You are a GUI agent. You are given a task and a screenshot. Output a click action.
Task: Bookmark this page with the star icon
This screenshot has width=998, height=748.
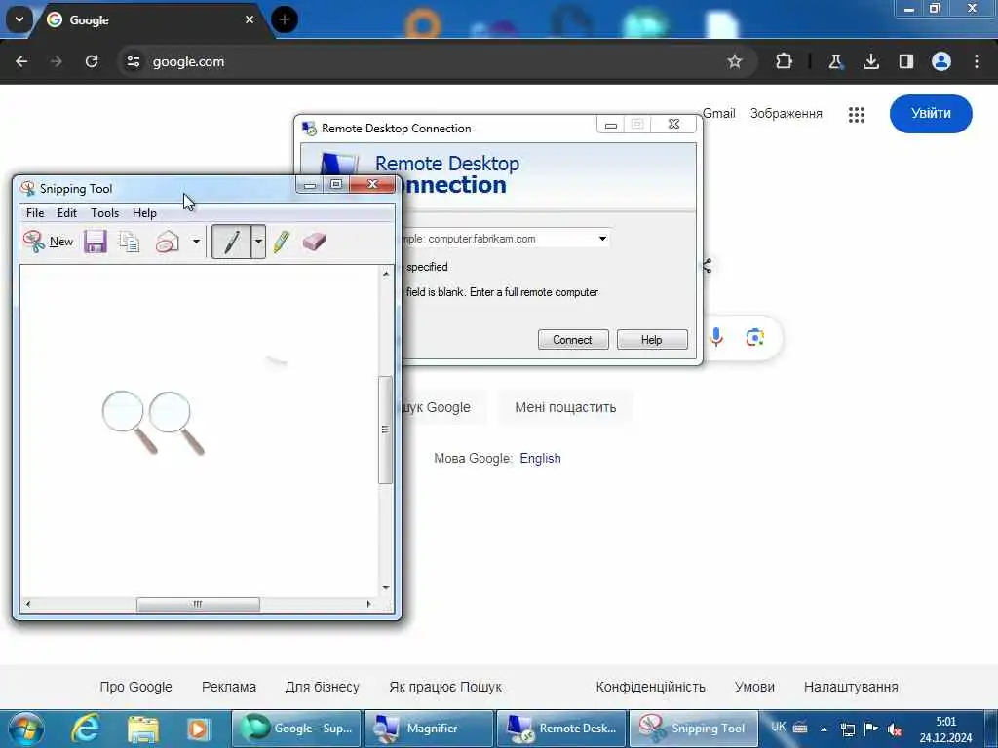tap(735, 61)
